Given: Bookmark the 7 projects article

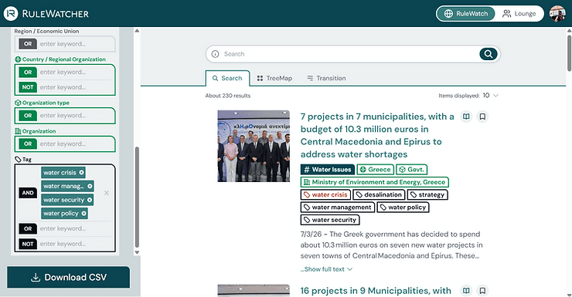Looking at the screenshot, I should tap(482, 116).
